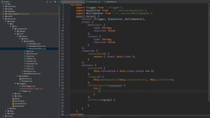Expand the config folder arrow
The image size is (210, 118).
click(3, 9)
